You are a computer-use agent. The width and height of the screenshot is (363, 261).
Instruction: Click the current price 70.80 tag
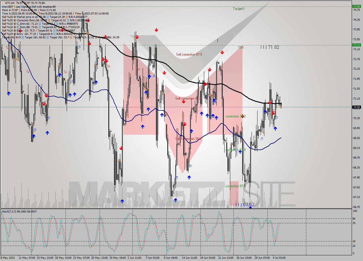click(x=356, y=107)
